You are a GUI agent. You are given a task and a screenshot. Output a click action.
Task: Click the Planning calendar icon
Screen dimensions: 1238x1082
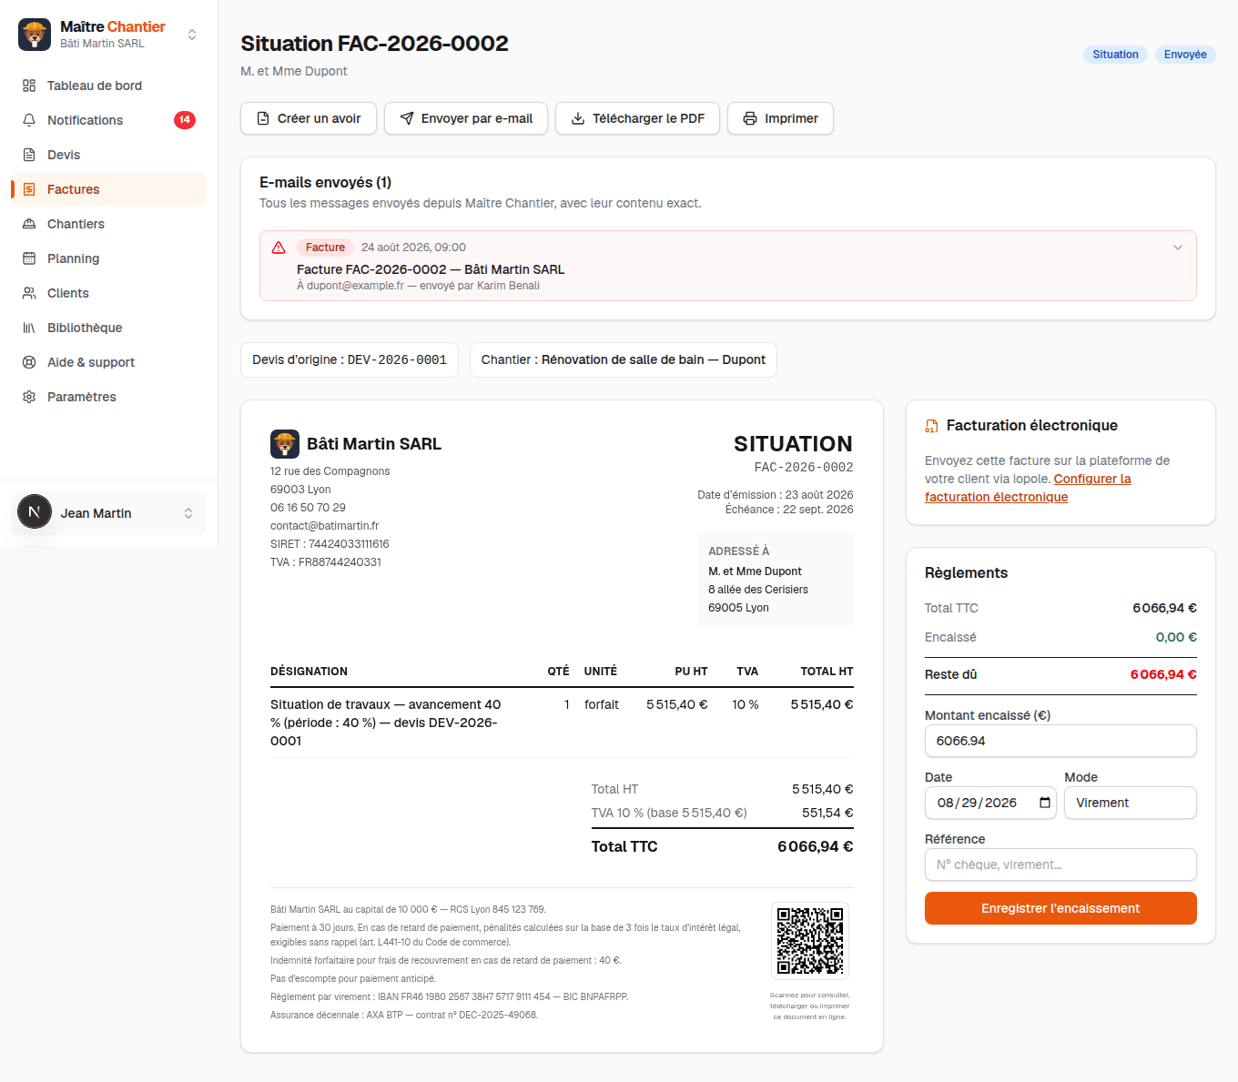(29, 258)
